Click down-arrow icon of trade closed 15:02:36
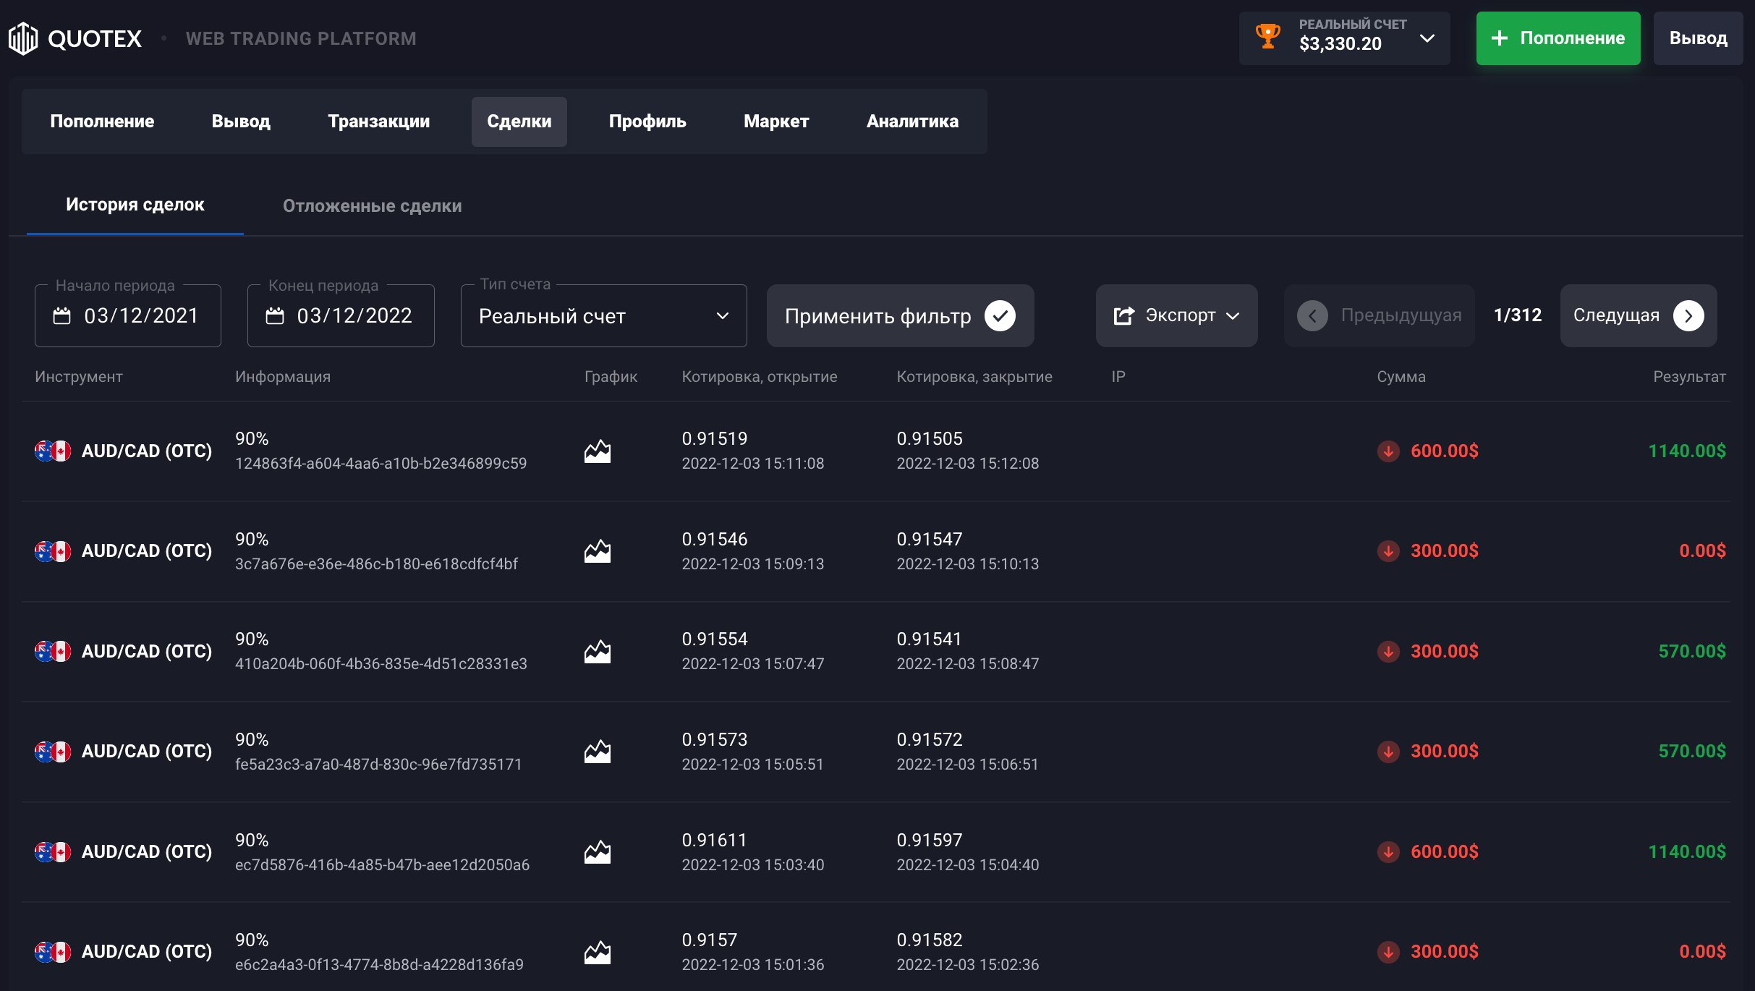1755x991 pixels. pos(1388,952)
